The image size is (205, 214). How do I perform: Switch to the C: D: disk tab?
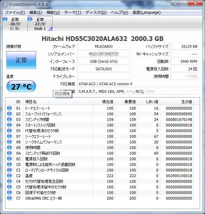tap(15, 24)
